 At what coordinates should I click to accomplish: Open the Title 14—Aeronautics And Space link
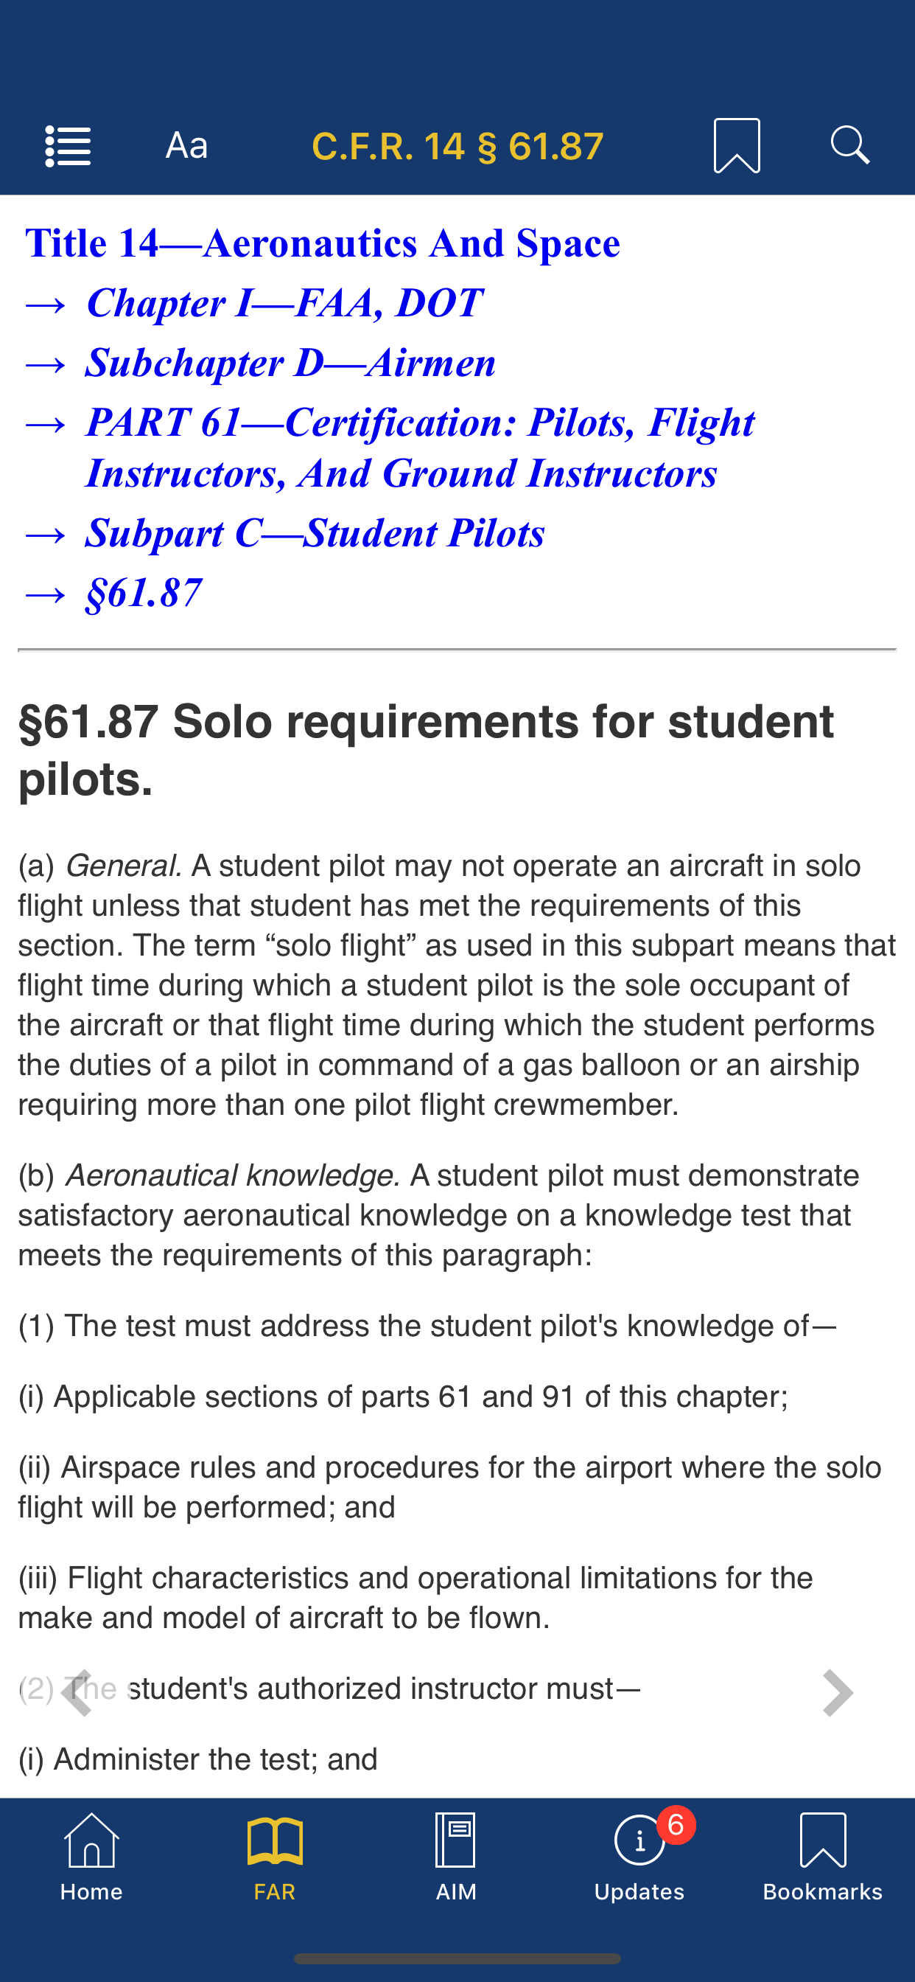click(322, 244)
